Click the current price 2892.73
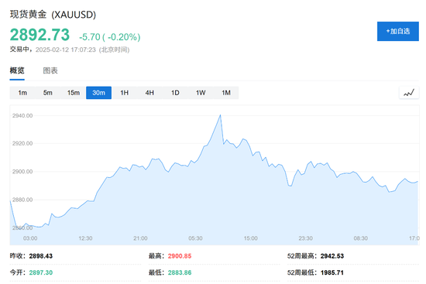The image size is (426, 284). 40,35
